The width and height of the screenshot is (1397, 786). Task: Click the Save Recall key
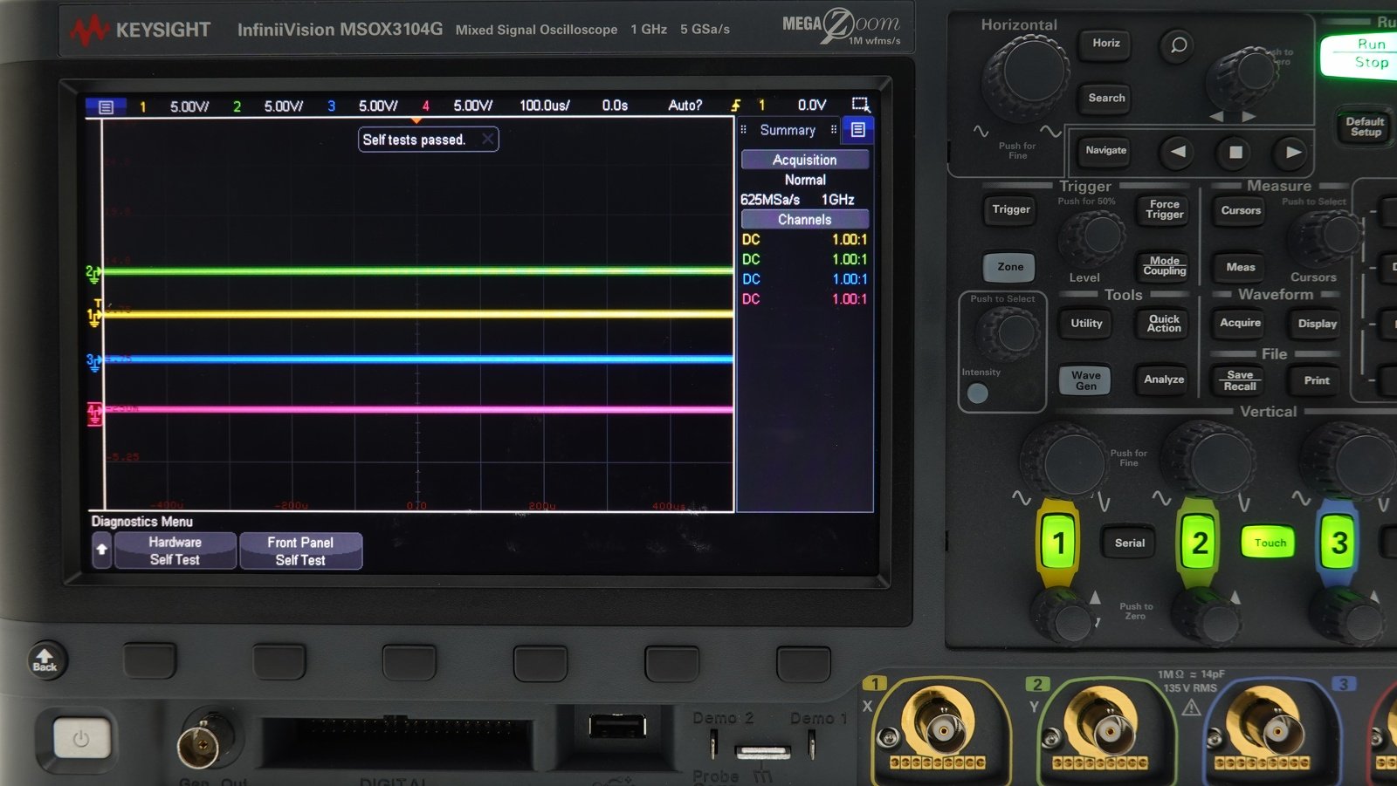pyautogui.click(x=1240, y=381)
